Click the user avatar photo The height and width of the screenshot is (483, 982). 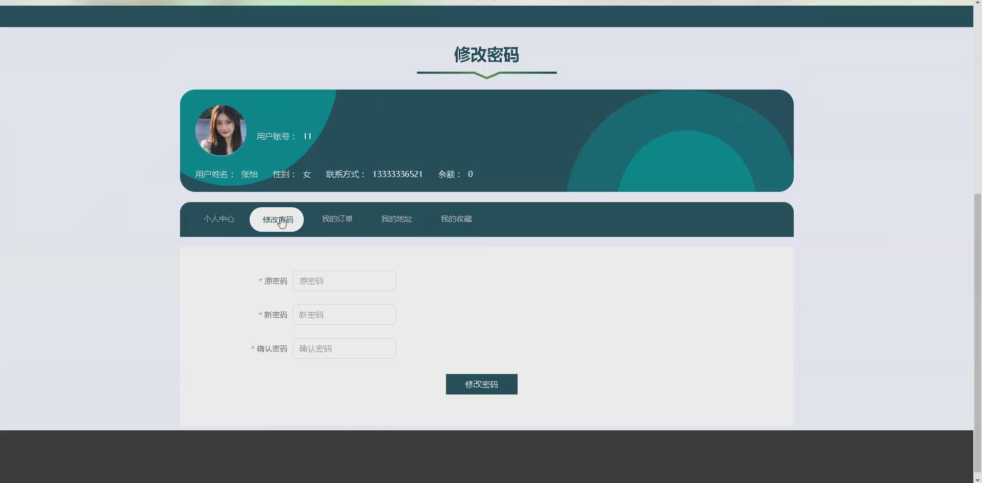(220, 130)
